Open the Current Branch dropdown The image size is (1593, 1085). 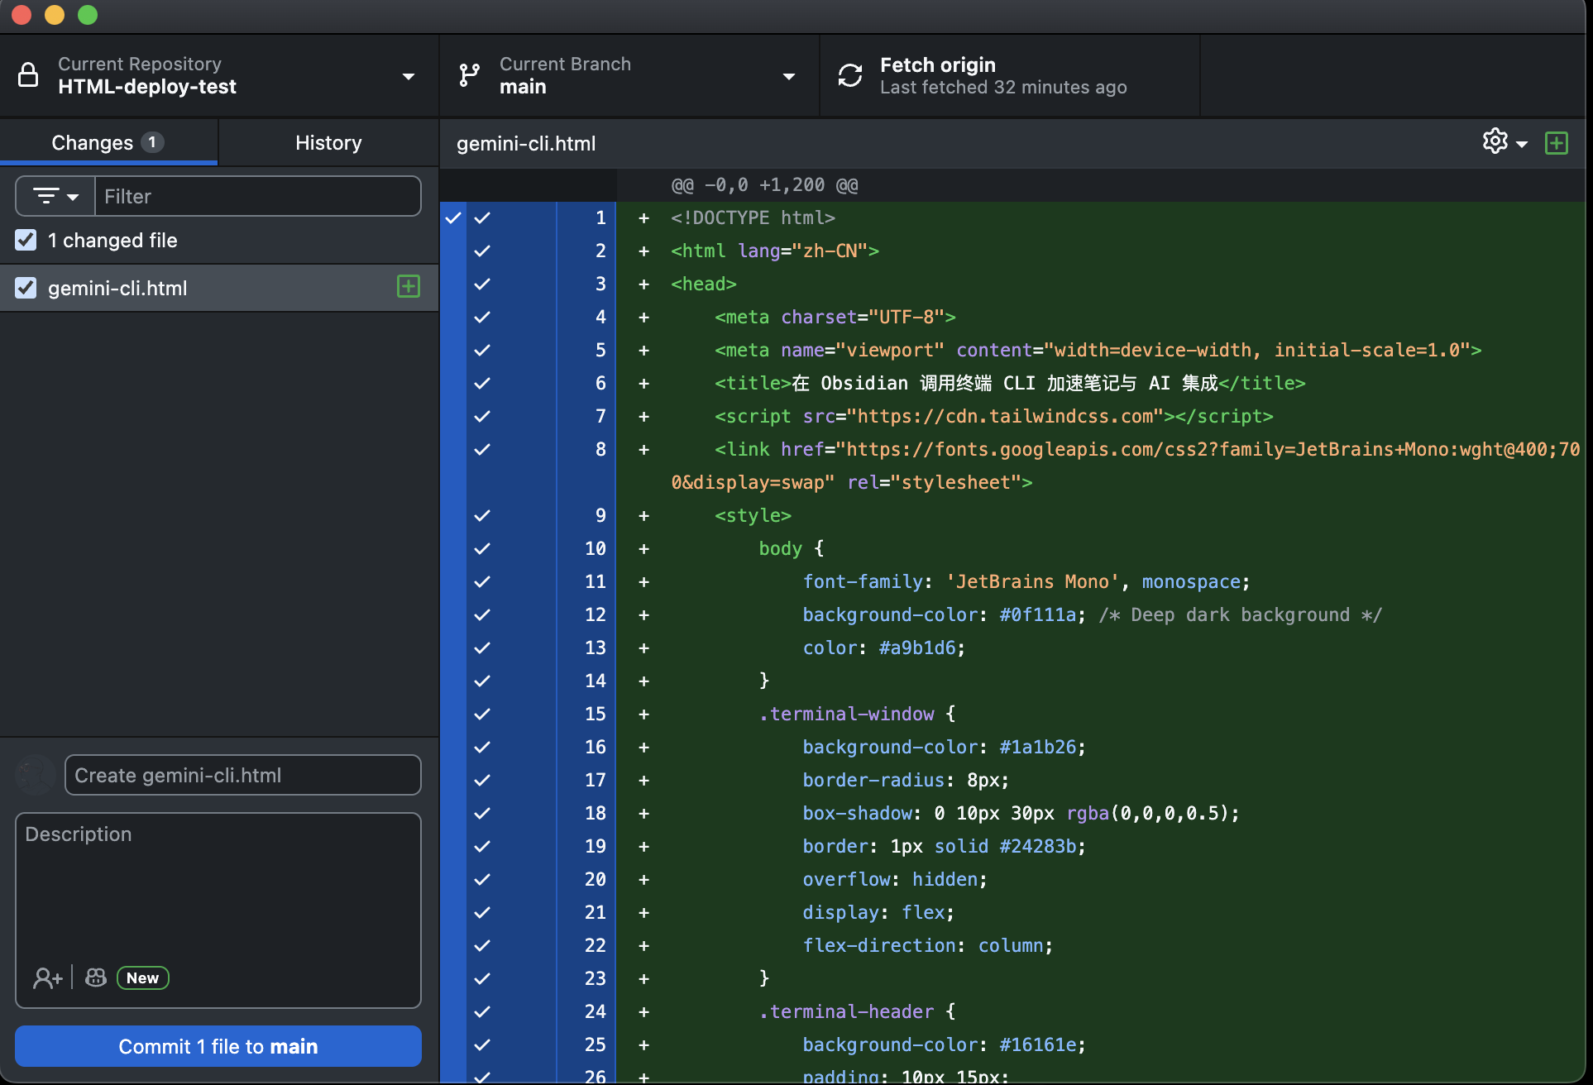(788, 76)
